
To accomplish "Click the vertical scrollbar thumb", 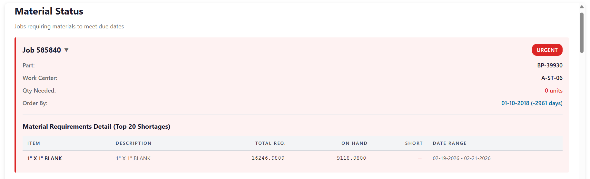I will coord(582,32).
